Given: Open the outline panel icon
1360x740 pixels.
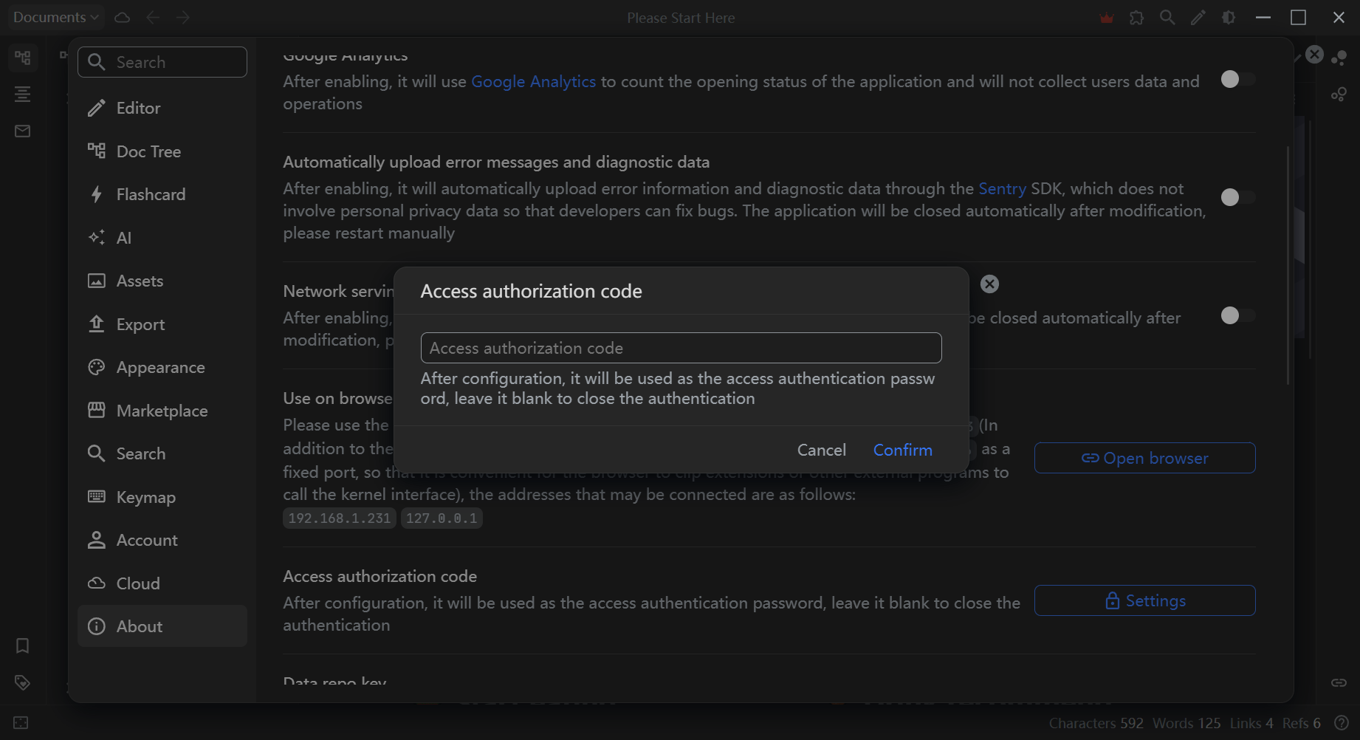Looking at the screenshot, I should 23,95.
